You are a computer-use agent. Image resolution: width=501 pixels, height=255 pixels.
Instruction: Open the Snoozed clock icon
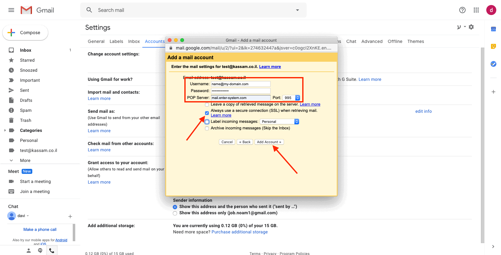(x=11, y=70)
